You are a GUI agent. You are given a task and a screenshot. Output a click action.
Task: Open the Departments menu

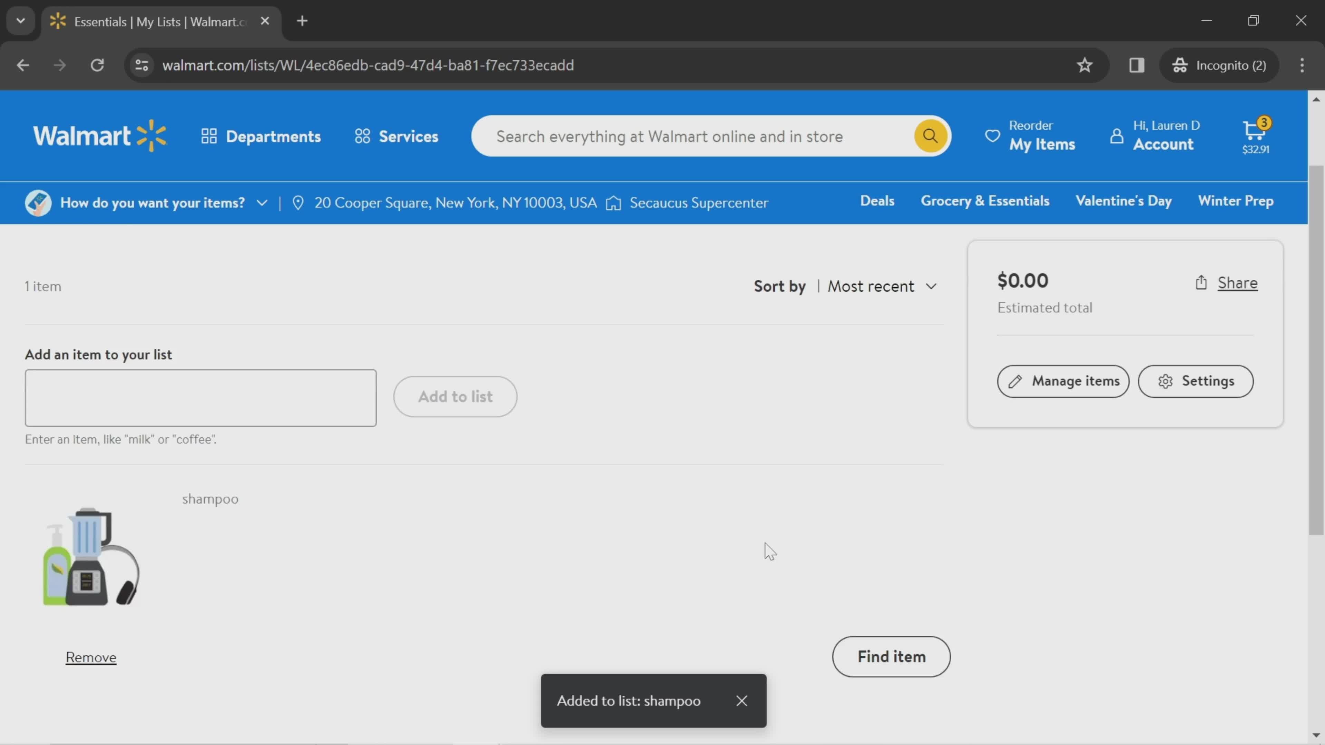(x=261, y=136)
